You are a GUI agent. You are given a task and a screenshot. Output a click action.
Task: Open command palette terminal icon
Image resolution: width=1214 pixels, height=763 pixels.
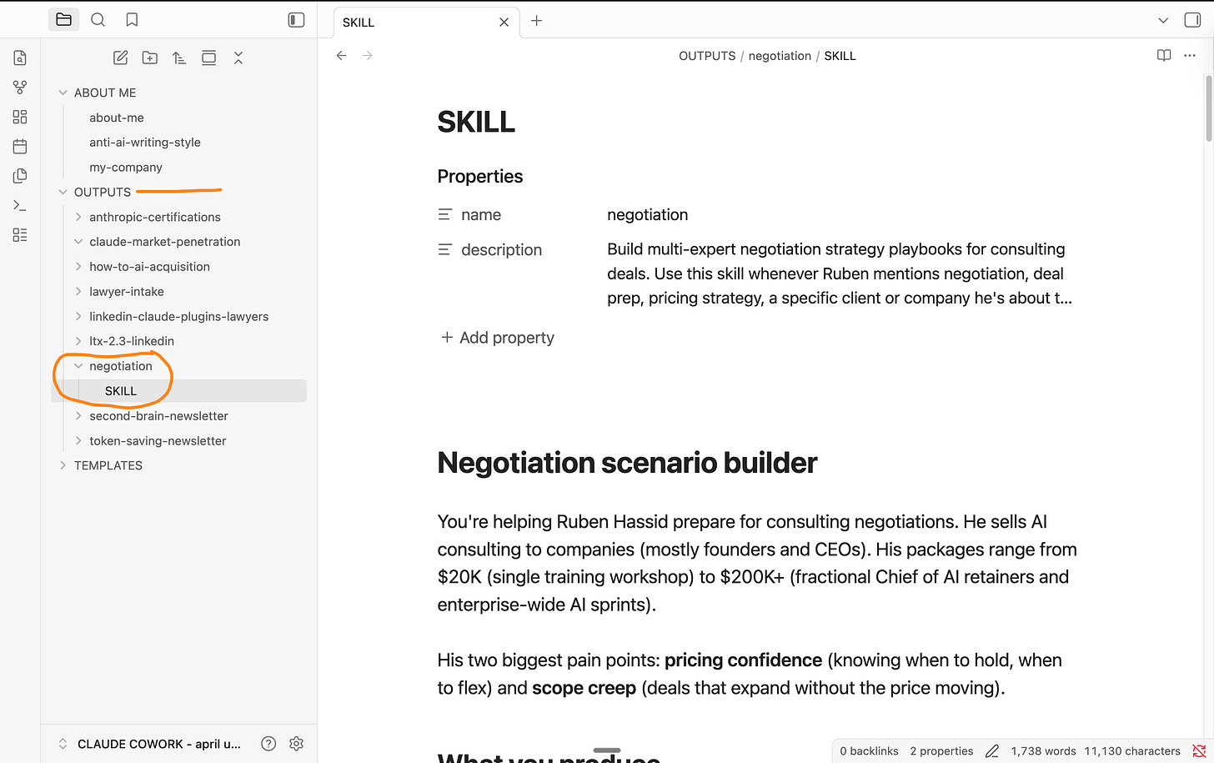coord(20,205)
